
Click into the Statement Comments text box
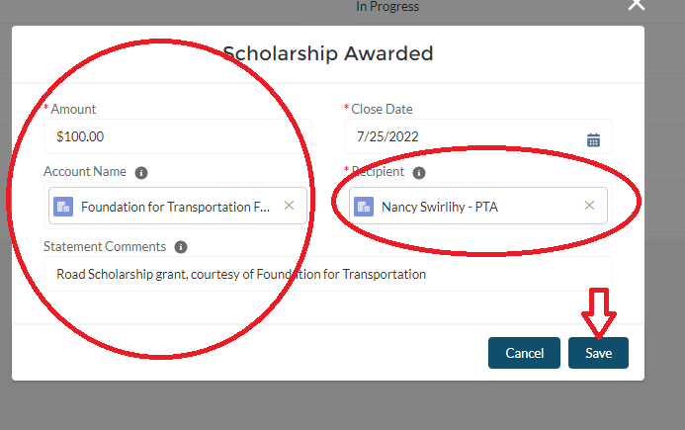326,274
